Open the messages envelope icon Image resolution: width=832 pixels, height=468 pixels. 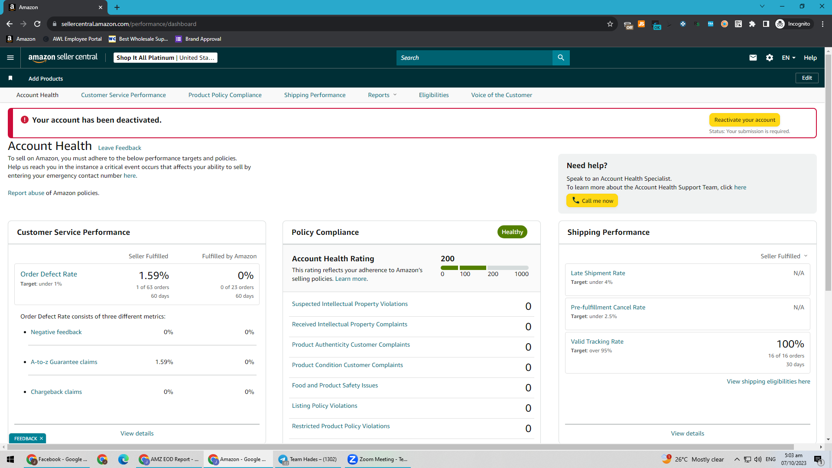click(x=753, y=58)
